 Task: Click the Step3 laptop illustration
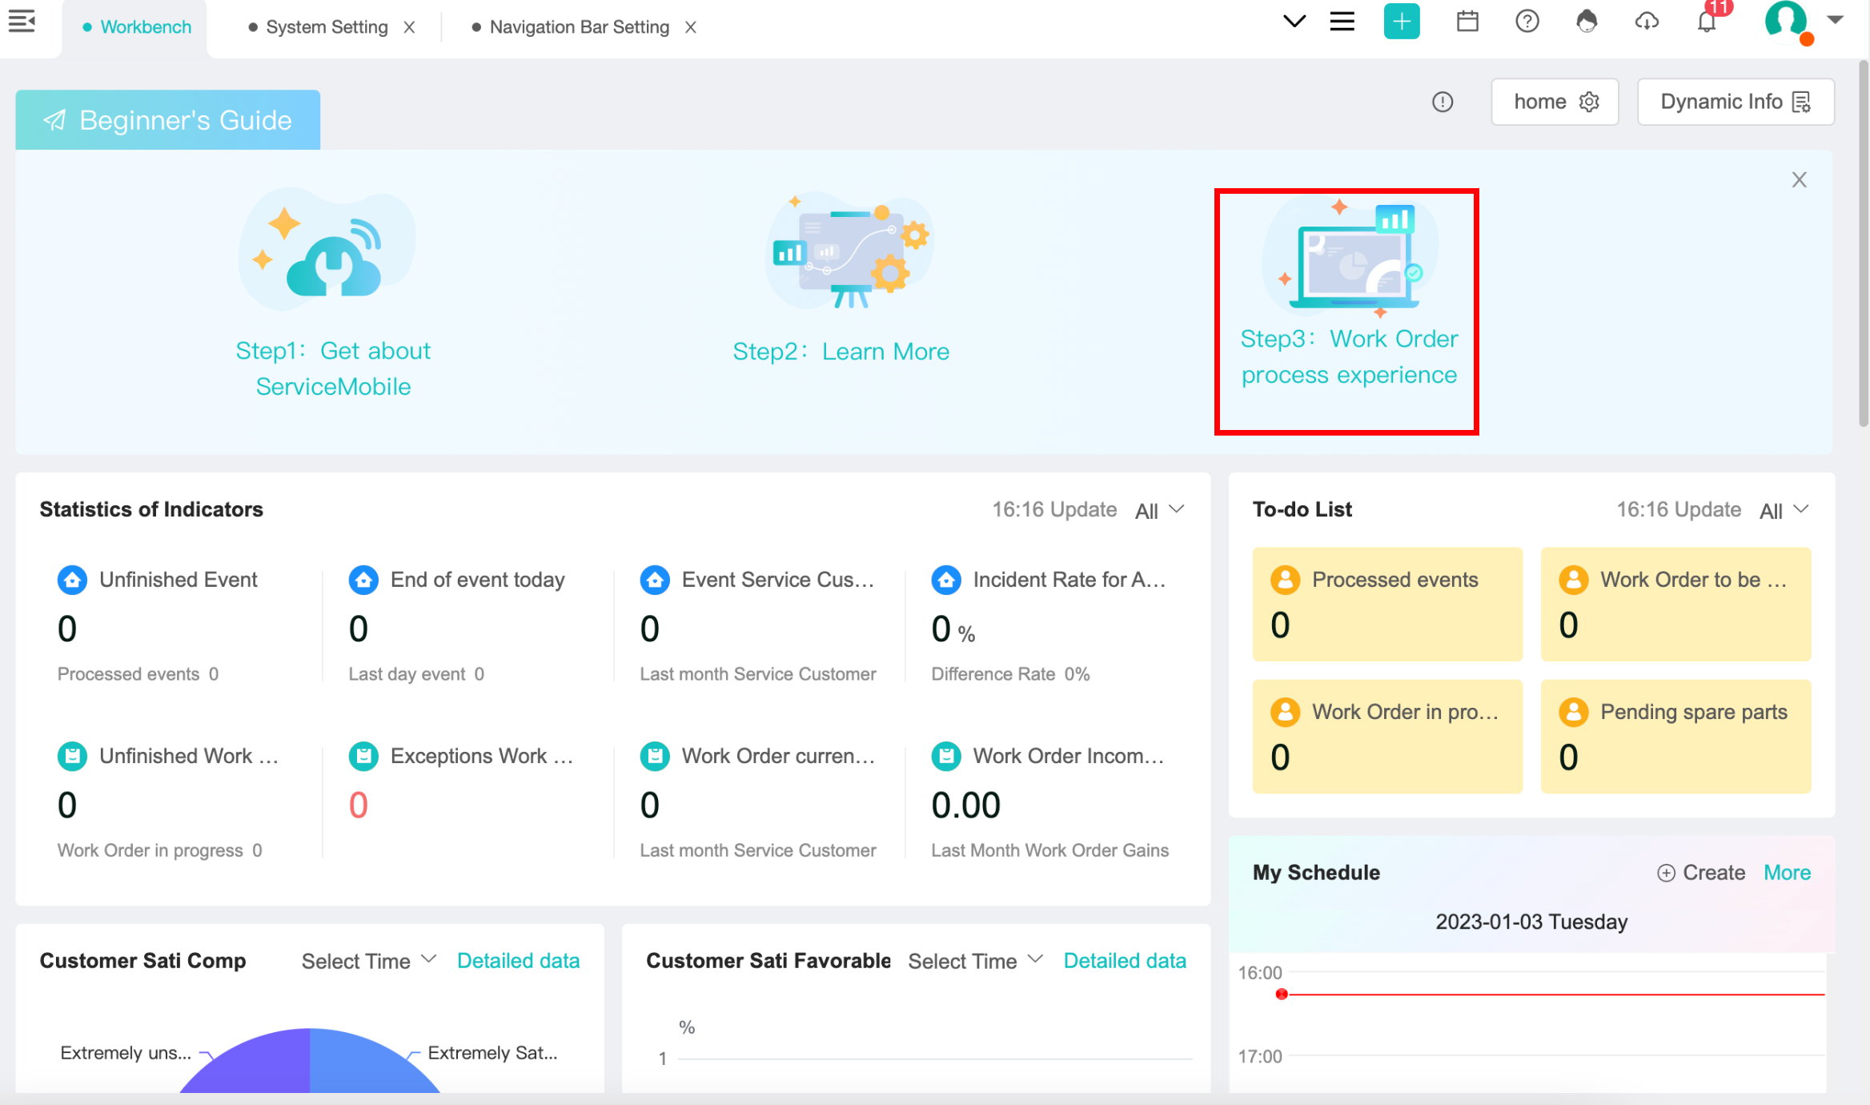pyautogui.click(x=1351, y=256)
